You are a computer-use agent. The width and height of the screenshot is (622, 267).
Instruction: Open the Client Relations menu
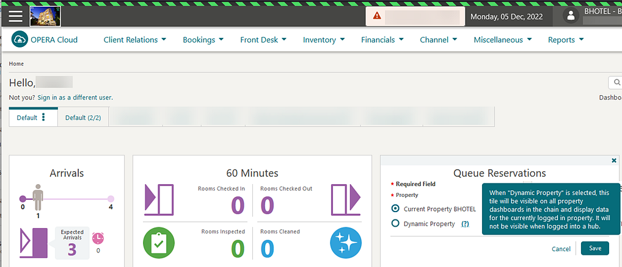tap(135, 40)
